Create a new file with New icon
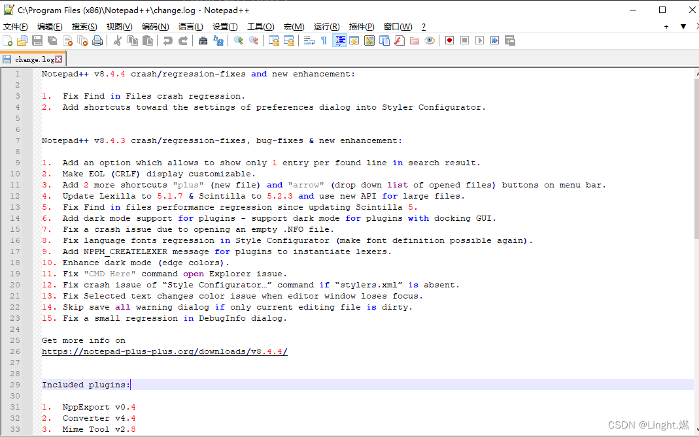 [x=8, y=41]
